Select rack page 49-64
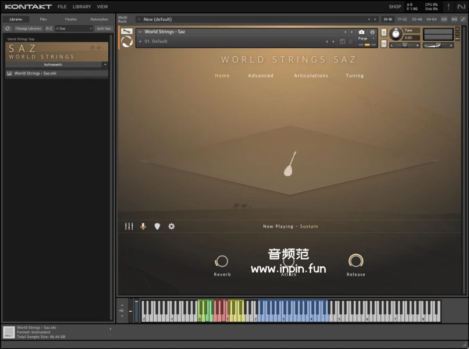Screen dimensions: 469x349 click(x=431, y=19)
